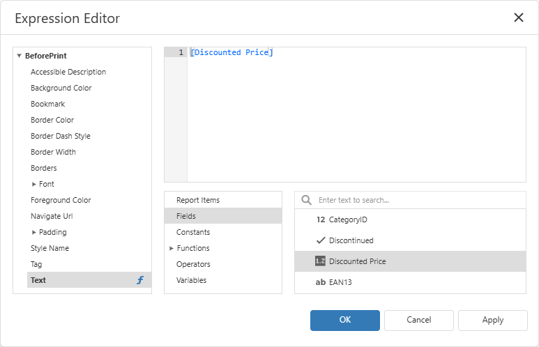Viewport: 539px width, 347px height.
Task: Select the EAN13 field
Action: [x=410, y=282]
